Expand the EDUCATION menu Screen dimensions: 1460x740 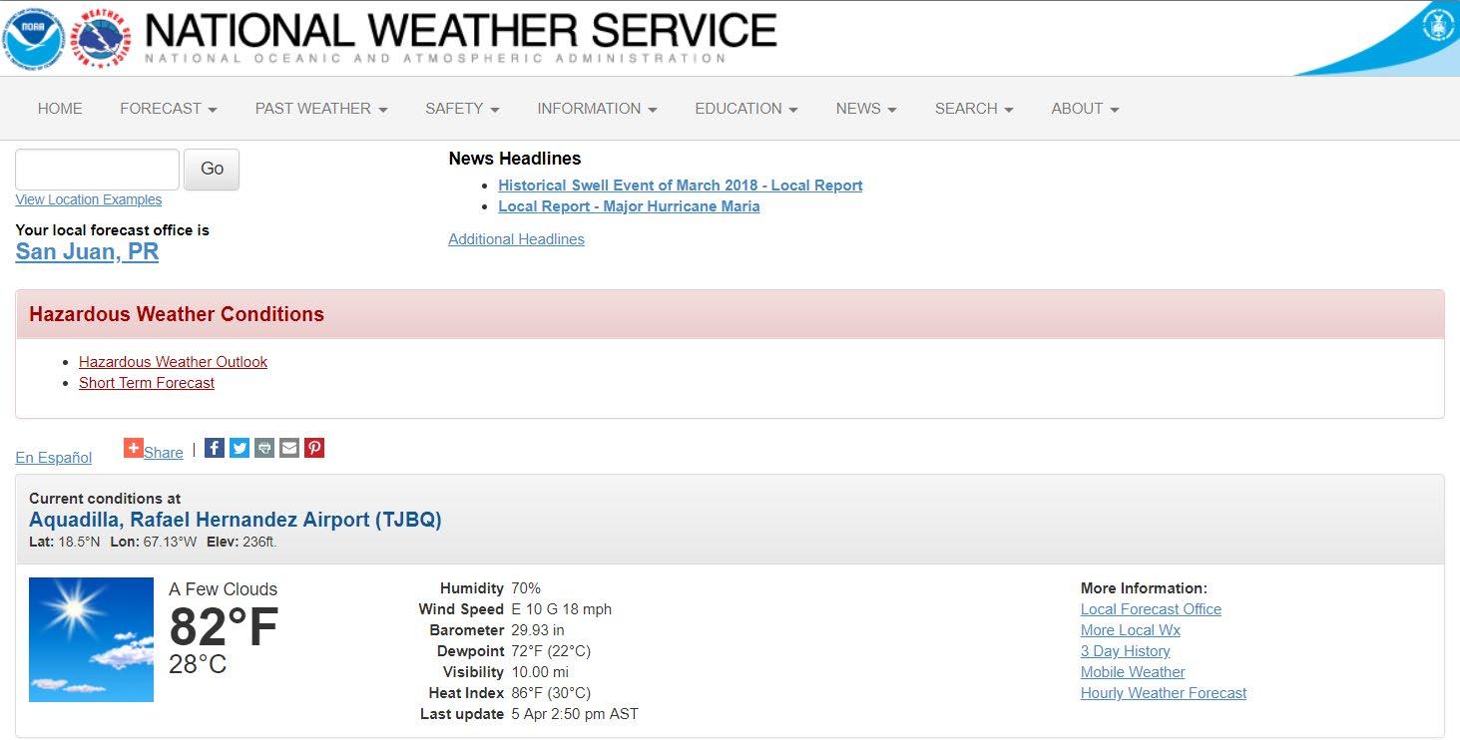click(746, 109)
